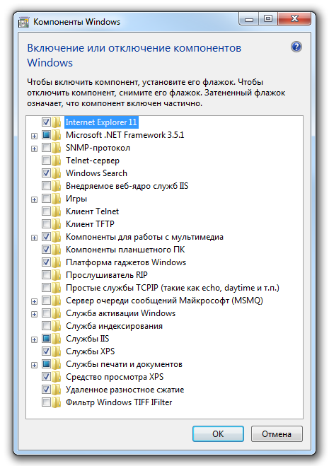Click the Отмена button
Screen dimensions: 329x466
pos(277,434)
